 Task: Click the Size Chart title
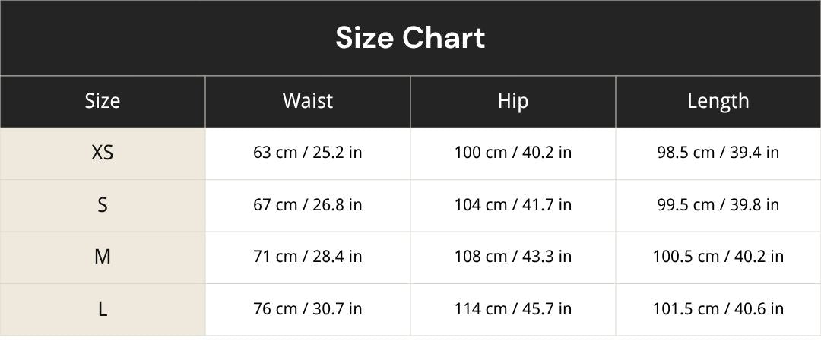tap(410, 38)
